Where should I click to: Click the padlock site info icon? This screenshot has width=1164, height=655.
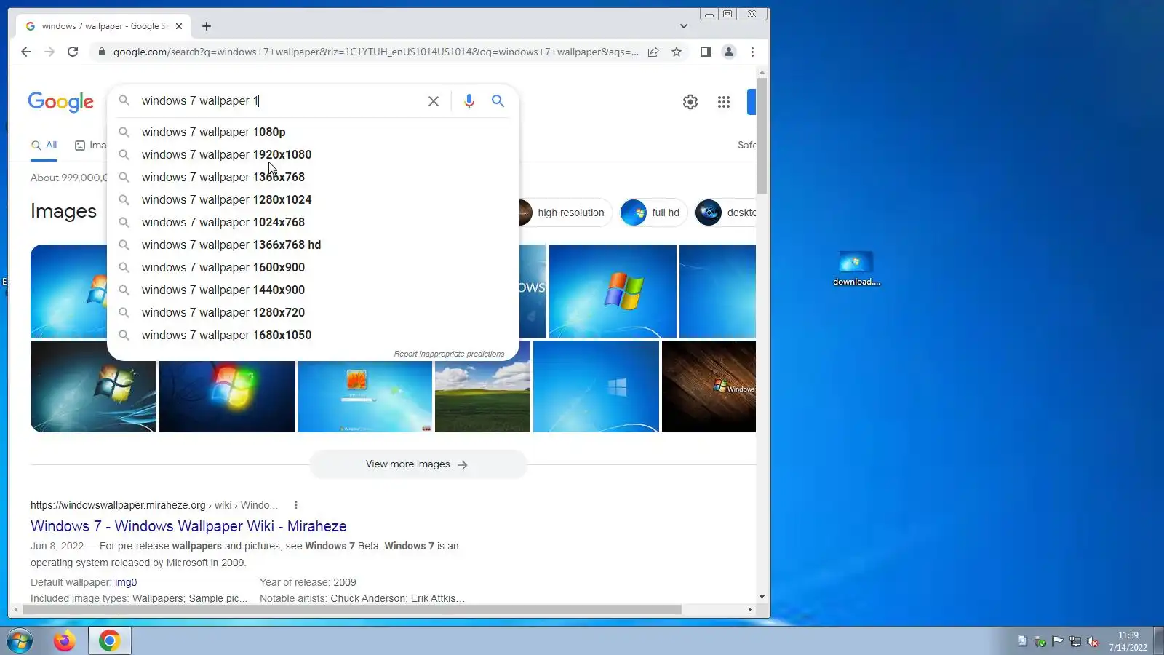click(101, 52)
